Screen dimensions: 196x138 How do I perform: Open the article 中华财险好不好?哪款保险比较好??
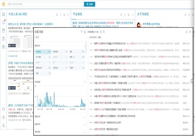click(106, 129)
